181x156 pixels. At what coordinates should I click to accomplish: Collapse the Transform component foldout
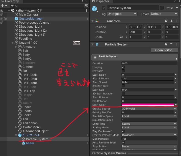[x=92, y=21]
